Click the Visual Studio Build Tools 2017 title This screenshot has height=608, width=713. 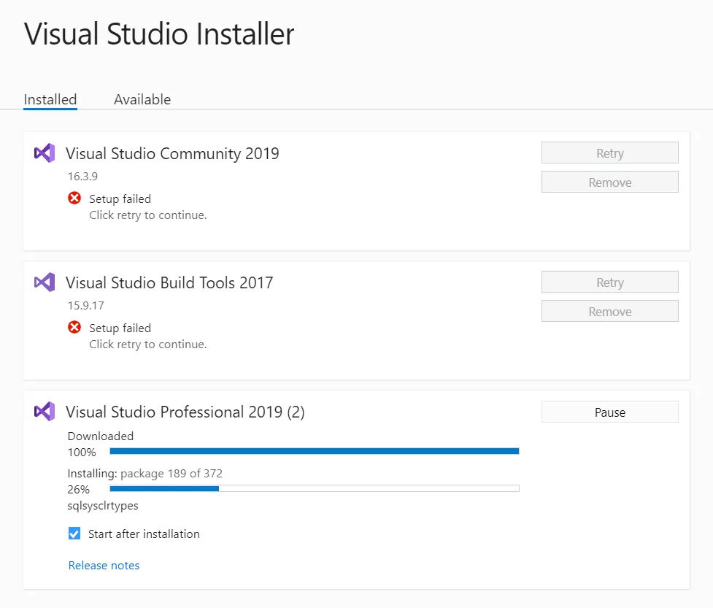[169, 282]
